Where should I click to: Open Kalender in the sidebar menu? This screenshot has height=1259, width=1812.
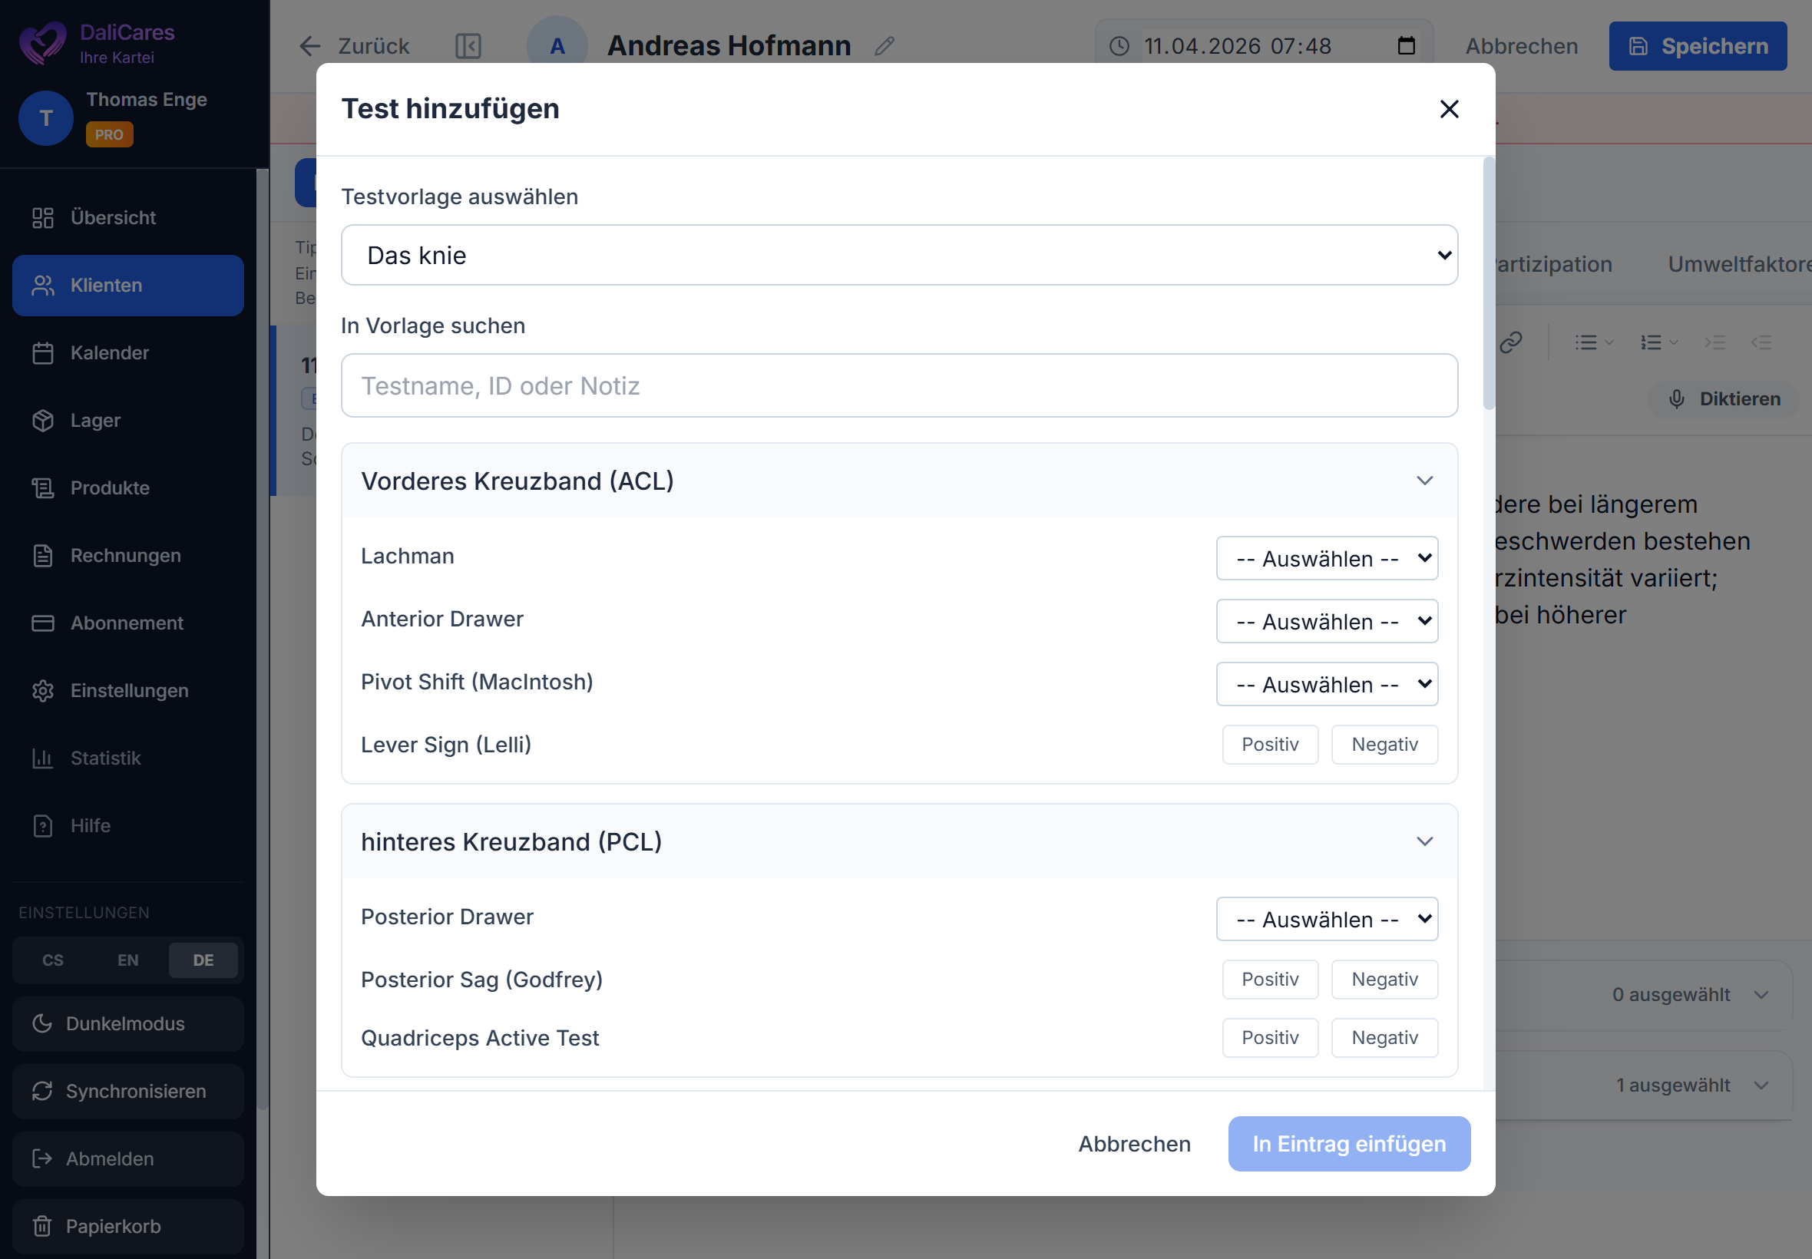point(109,352)
